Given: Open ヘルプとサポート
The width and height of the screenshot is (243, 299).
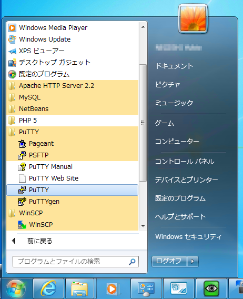Looking at the screenshot, I should [x=180, y=217].
